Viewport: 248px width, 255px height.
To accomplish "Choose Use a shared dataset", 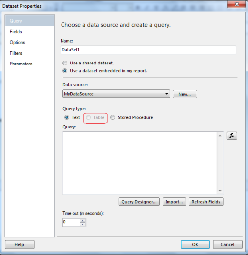I will coord(88,63).
